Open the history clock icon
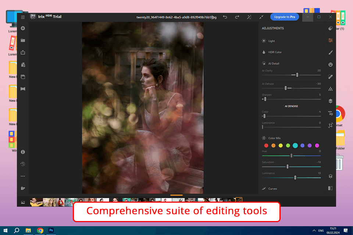Image resolution: width=353 pixels, height=235 pixels. (x=23, y=164)
